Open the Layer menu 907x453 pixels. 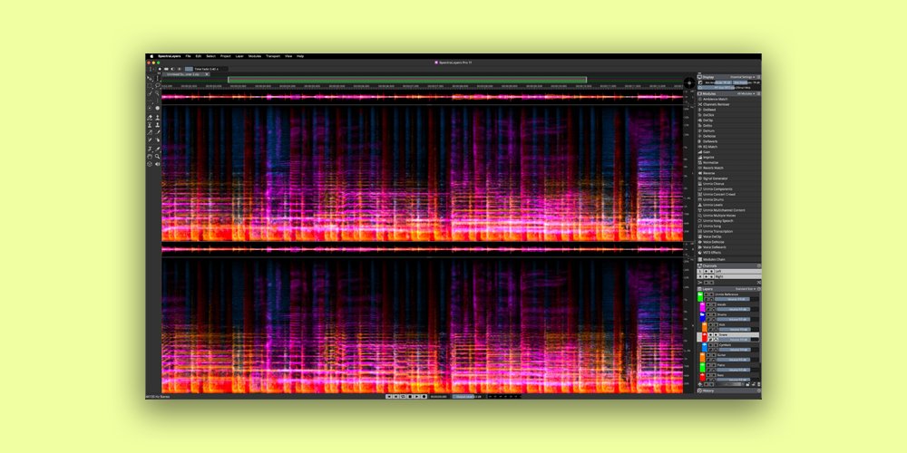[239, 56]
